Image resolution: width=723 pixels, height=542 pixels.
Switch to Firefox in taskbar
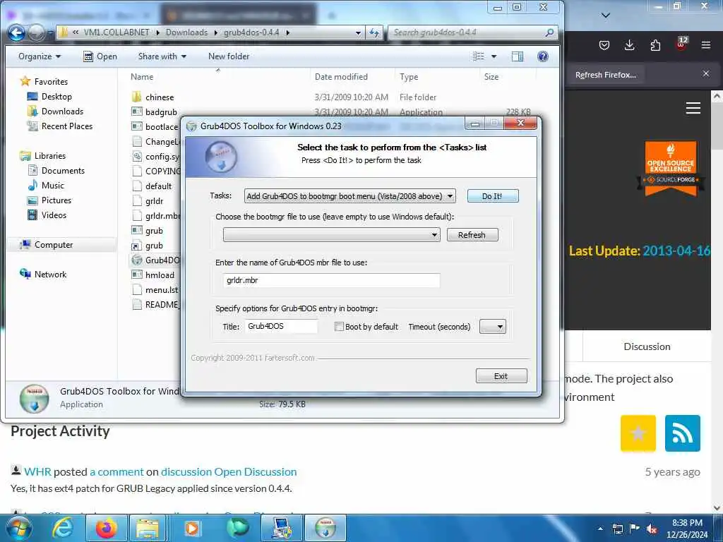coord(106,528)
